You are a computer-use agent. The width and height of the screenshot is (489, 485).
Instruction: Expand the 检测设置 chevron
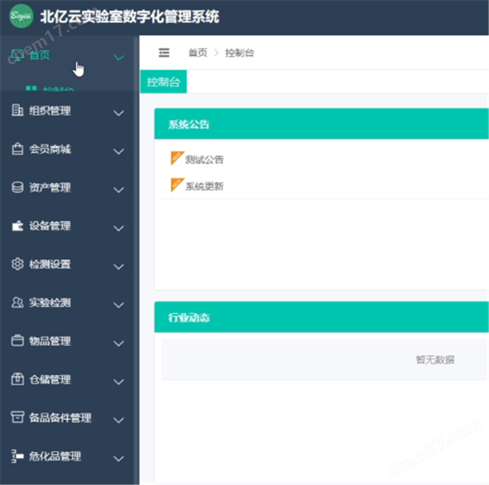pyautogui.click(x=119, y=266)
